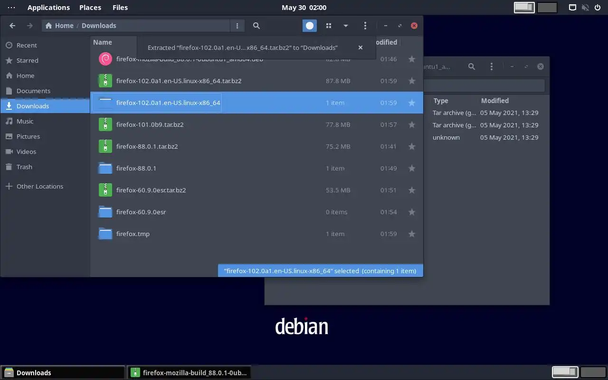
Task: Star firefox-101.0b9.tar.bz2
Action: (412, 124)
